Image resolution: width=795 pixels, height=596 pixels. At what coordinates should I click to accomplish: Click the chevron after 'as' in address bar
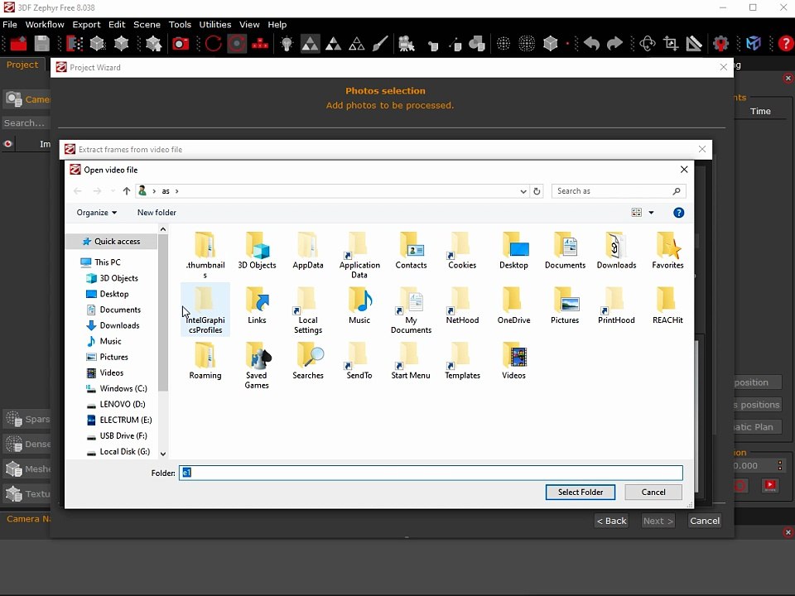177,191
